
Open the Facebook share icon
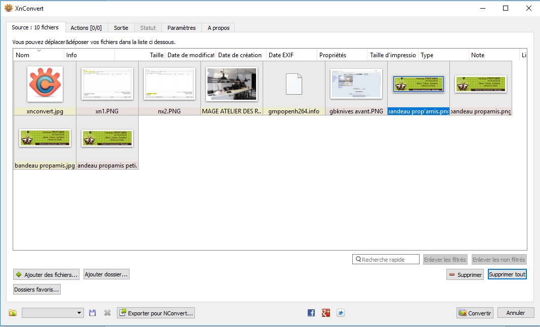(x=311, y=313)
